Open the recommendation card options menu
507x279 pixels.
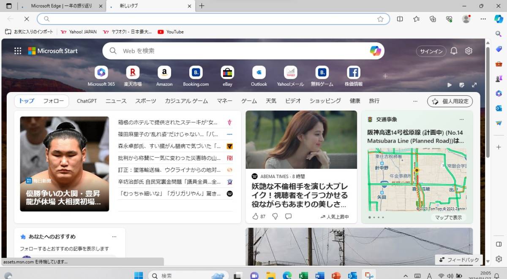(114, 236)
